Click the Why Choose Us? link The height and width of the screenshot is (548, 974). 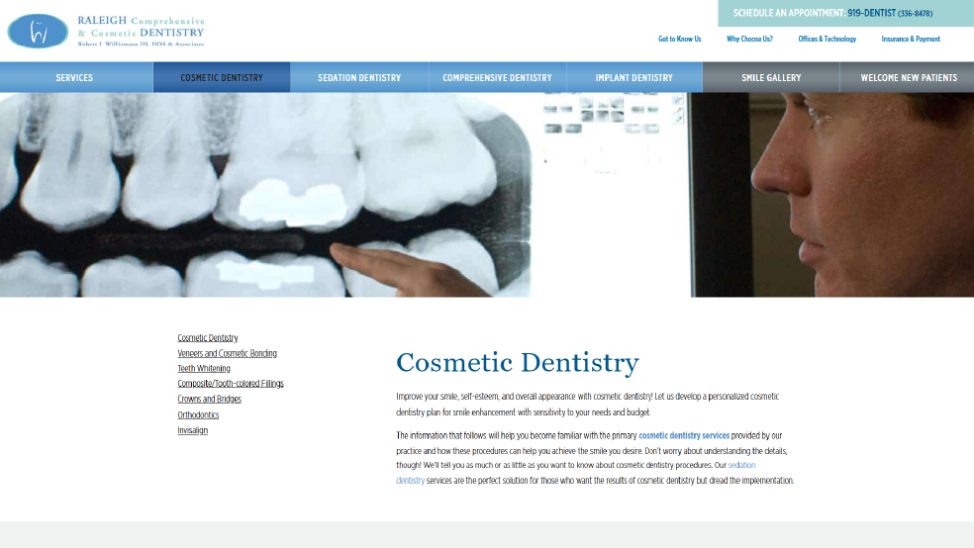(x=749, y=40)
